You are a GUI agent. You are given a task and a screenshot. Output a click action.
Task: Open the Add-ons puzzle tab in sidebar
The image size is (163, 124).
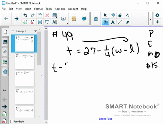[5, 71]
